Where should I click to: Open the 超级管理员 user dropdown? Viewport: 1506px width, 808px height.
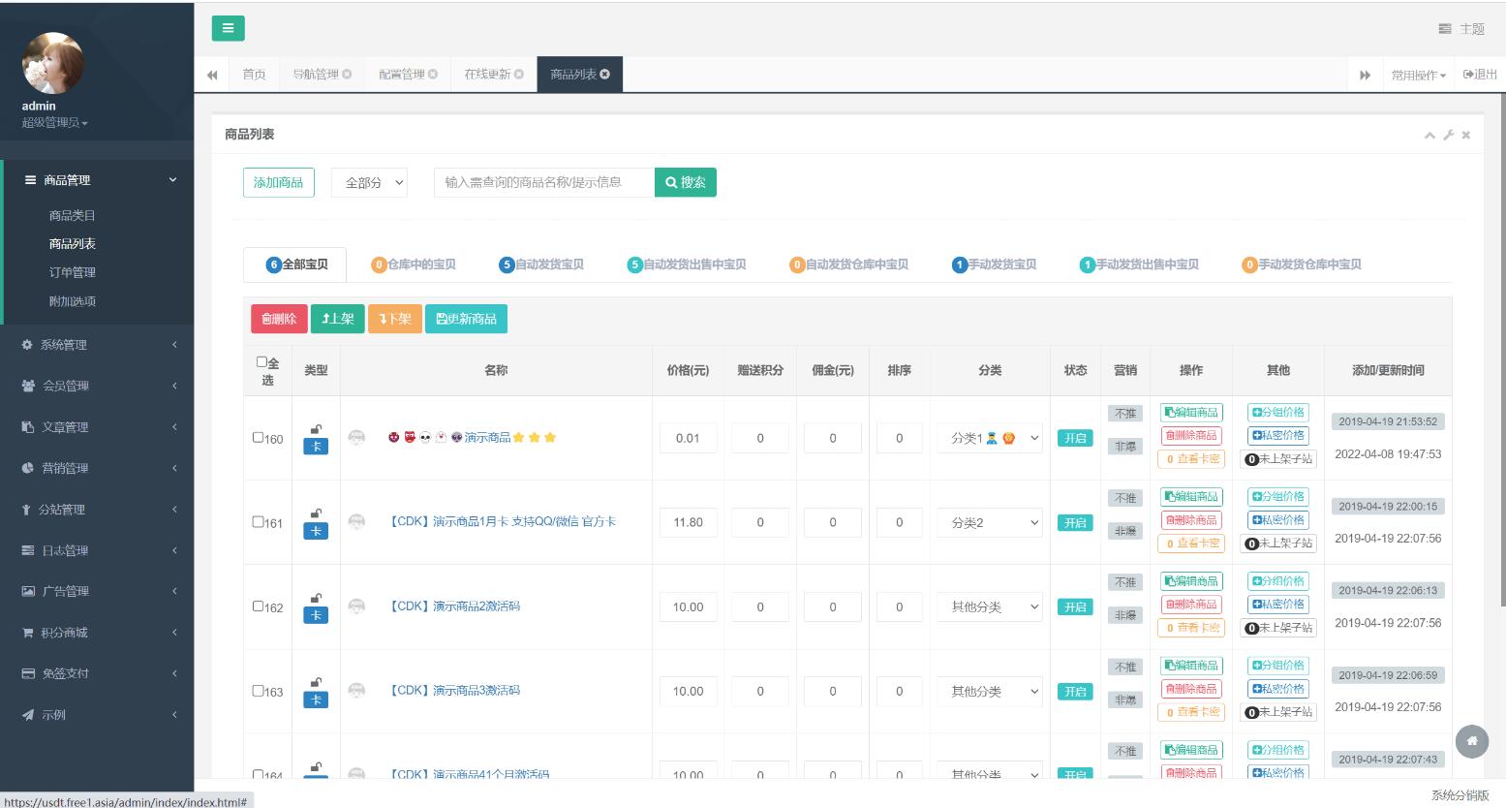[54, 123]
